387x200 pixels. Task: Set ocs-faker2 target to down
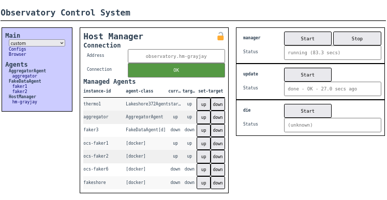[x=218, y=157]
